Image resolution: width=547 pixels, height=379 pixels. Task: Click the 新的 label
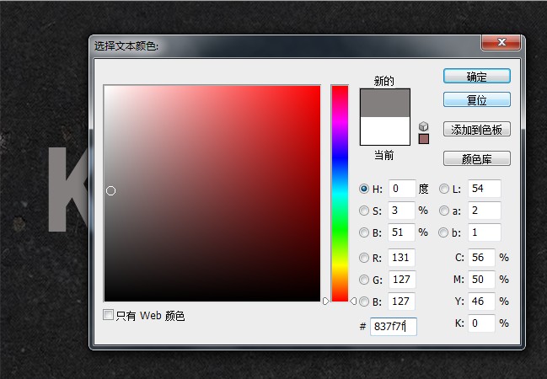click(384, 81)
